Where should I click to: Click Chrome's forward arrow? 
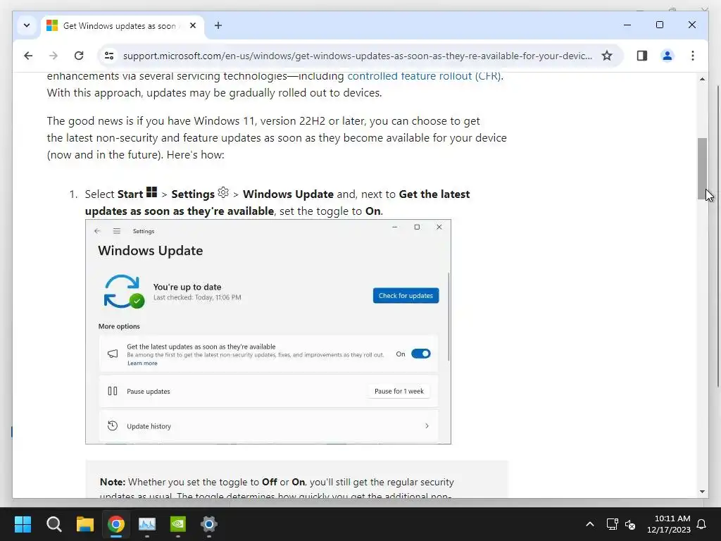click(x=54, y=56)
